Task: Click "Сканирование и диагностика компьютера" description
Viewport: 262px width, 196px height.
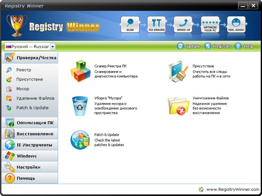Action: (x=116, y=74)
